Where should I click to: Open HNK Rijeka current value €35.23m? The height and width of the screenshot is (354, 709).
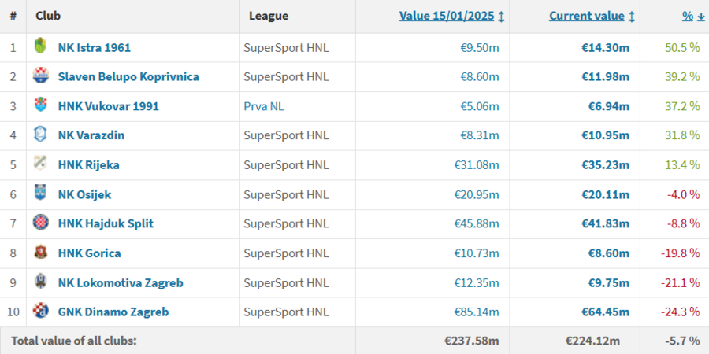click(605, 164)
